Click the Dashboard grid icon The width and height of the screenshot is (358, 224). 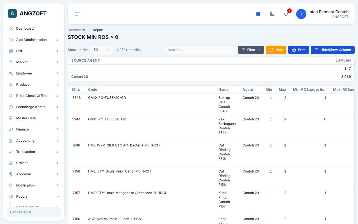(x=11, y=29)
